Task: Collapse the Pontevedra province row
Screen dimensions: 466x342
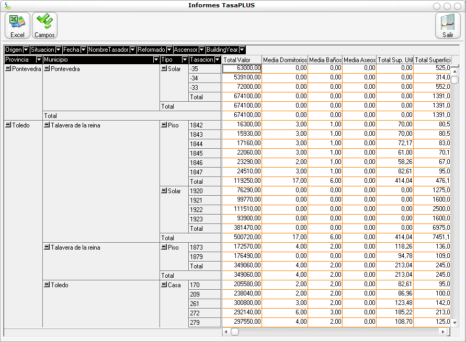Action: [x=8, y=69]
